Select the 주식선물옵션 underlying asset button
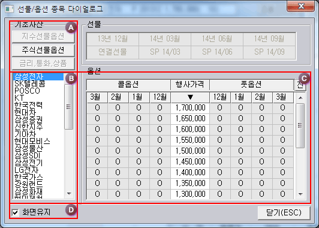 (x=43, y=50)
